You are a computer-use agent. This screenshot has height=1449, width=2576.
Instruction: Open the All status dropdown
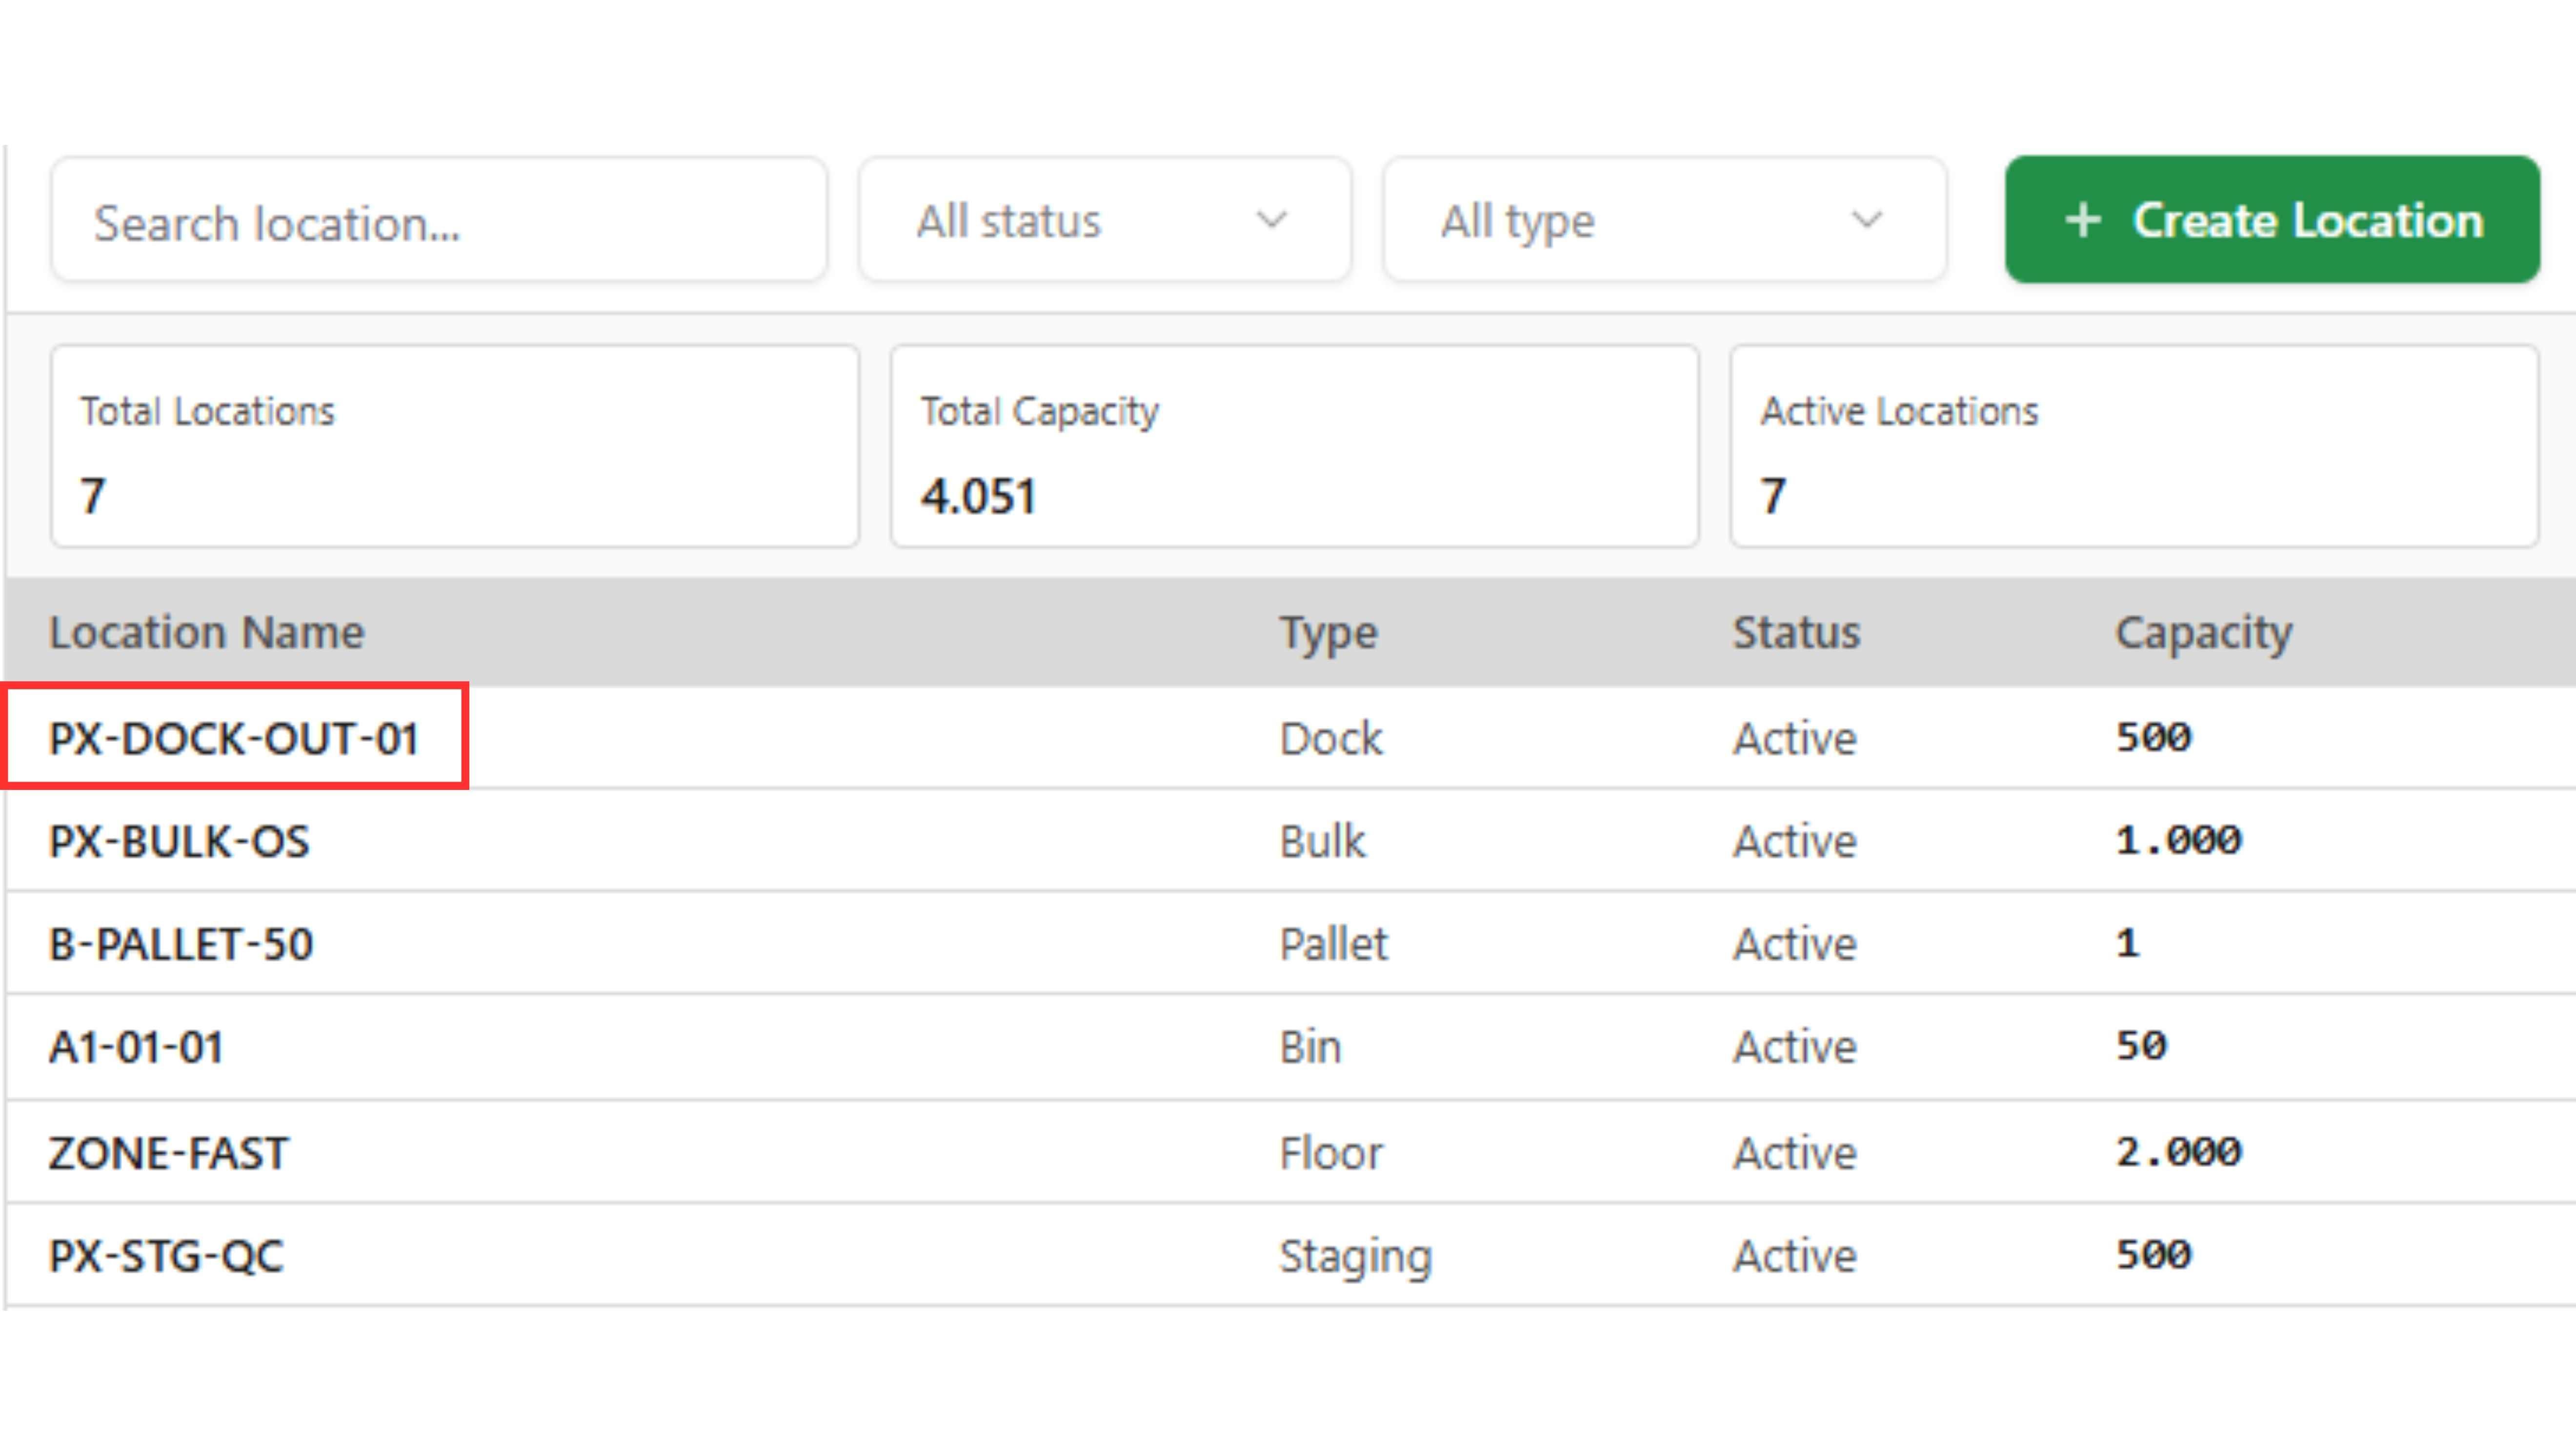[1104, 220]
